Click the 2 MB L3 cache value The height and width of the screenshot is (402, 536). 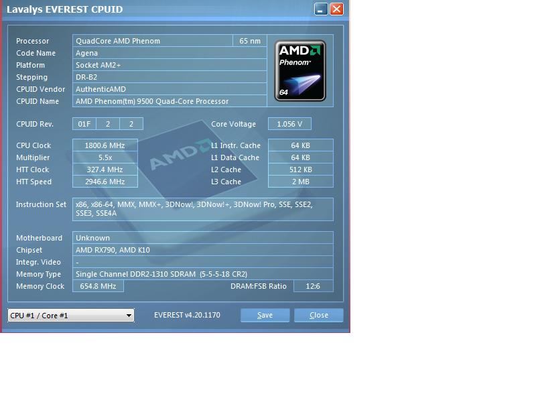click(x=300, y=182)
